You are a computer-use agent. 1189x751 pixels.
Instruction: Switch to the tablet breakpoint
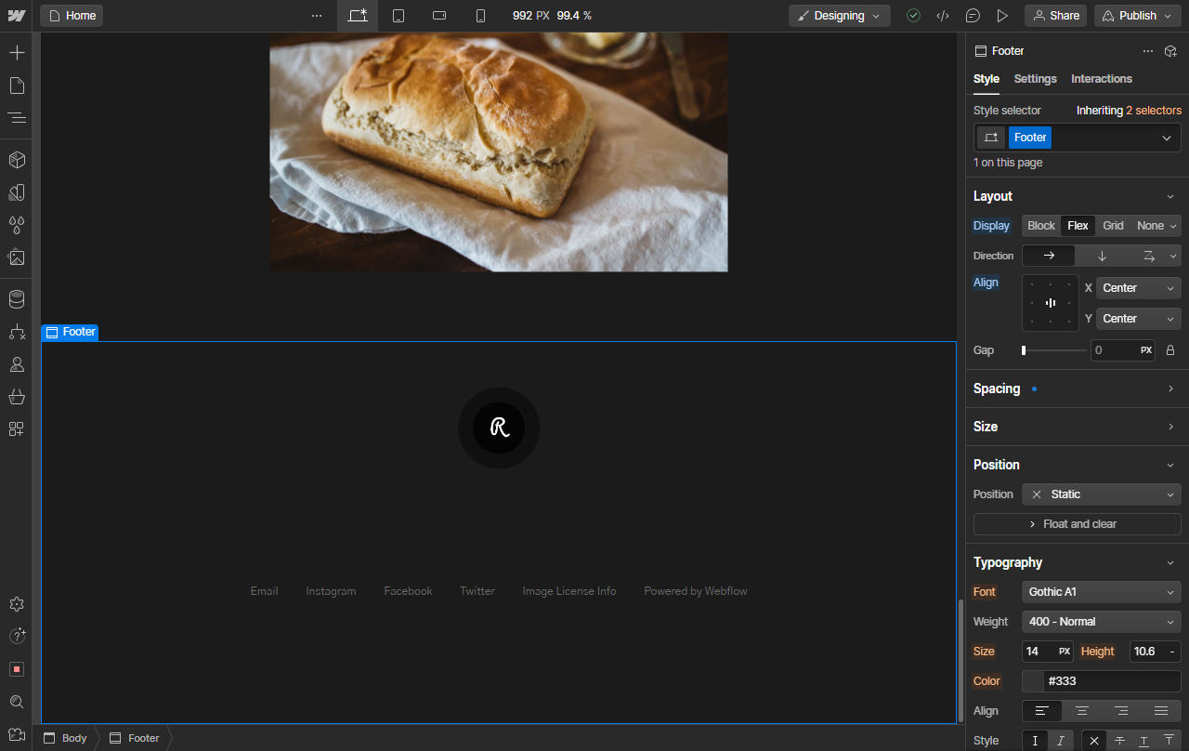(x=399, y=16)
